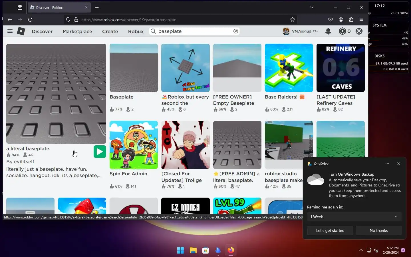Open the Baseplate game title
The image size is (411, 257).
[x=122, y=97]
